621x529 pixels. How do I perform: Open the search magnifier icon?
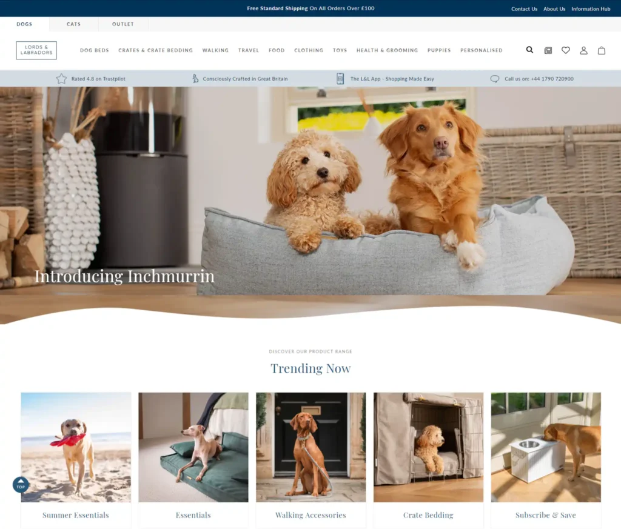[x=529, y=50]
